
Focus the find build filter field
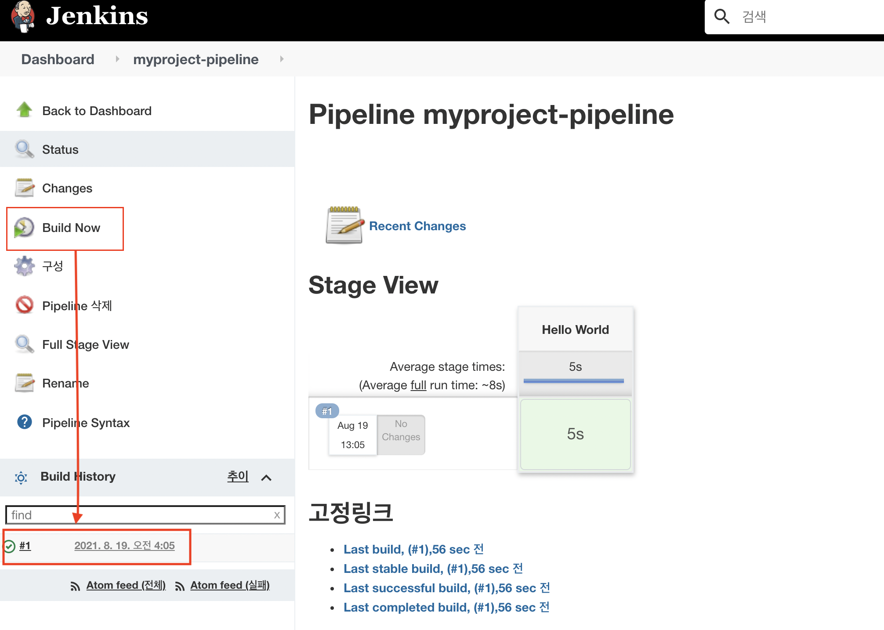click(145, 515)
